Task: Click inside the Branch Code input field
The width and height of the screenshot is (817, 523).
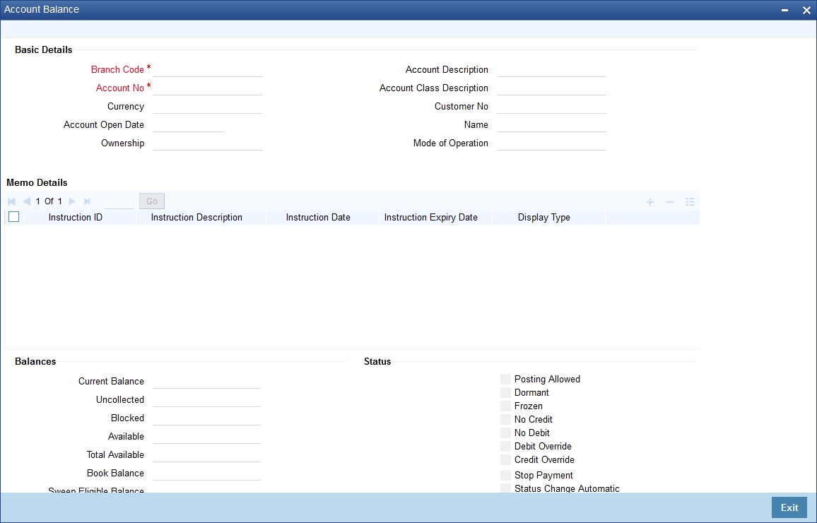Action: pyautogui.click(x=207, y=69)
